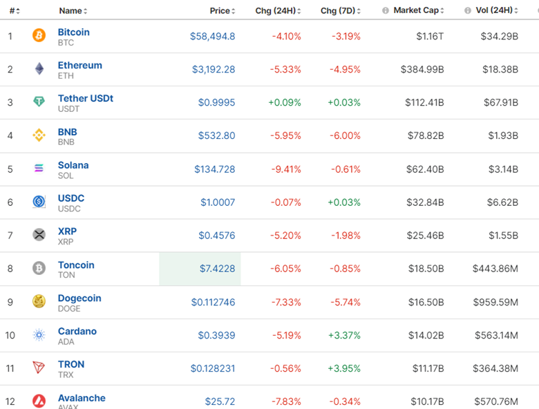Click the SOL ticker symbol
The image size is (539, 409).
point(66,175)
